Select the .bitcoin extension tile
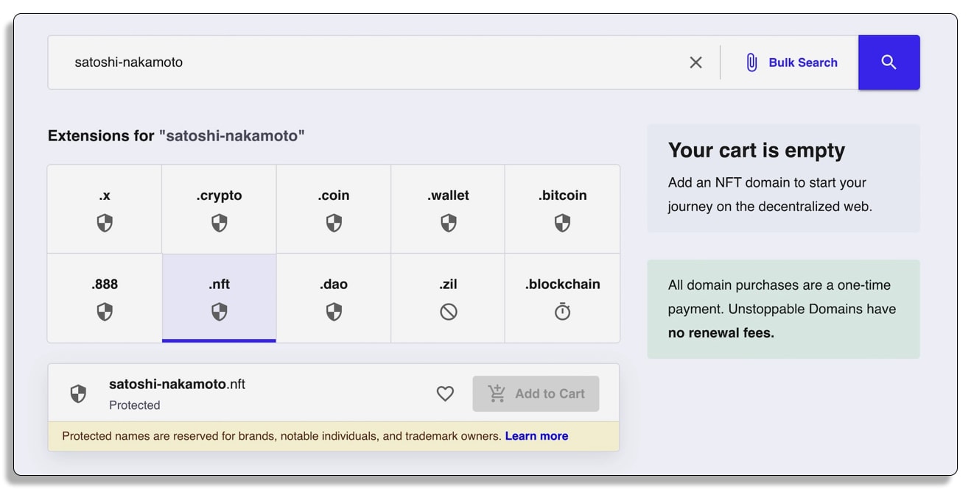Viewport: 971px width, 489px height. point(562,210)
